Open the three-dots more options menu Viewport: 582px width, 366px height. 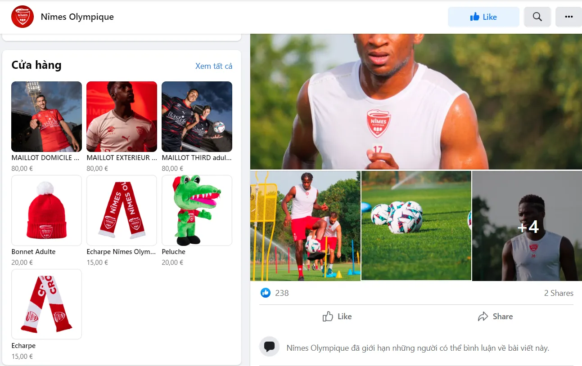click(568, 17)
